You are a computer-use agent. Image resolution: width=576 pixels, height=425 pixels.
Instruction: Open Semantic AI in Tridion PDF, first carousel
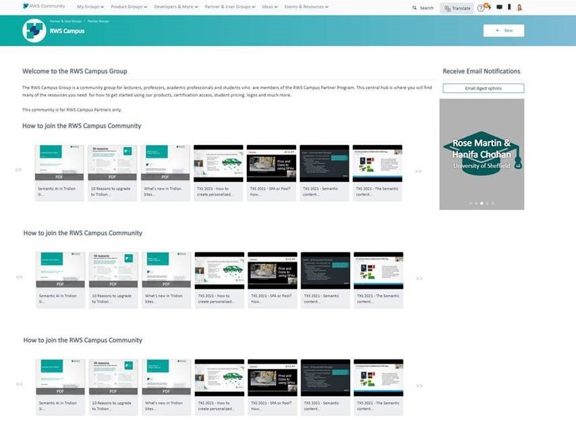click(59, 173)
